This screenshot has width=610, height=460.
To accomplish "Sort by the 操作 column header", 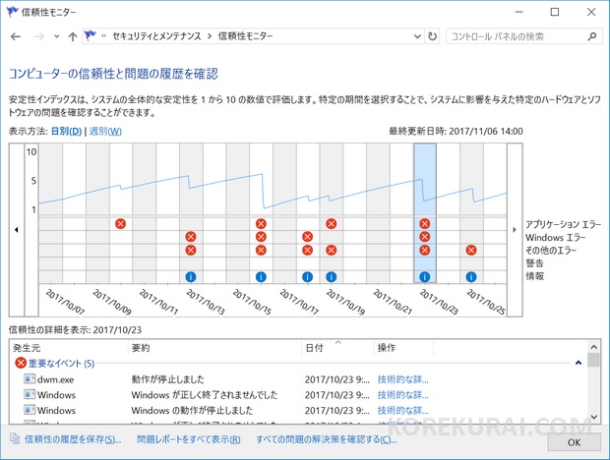I will [x=403, y=348].
